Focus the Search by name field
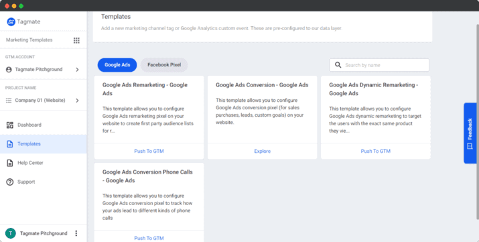This screenshot has width=479, height=242. tap(379, 65)
